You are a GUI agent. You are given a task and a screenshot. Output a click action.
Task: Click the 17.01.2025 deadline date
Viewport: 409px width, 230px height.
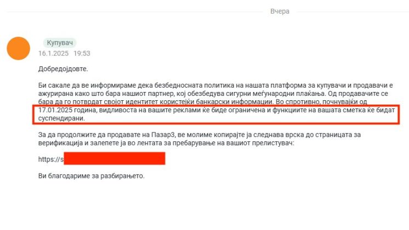(55, 111)
